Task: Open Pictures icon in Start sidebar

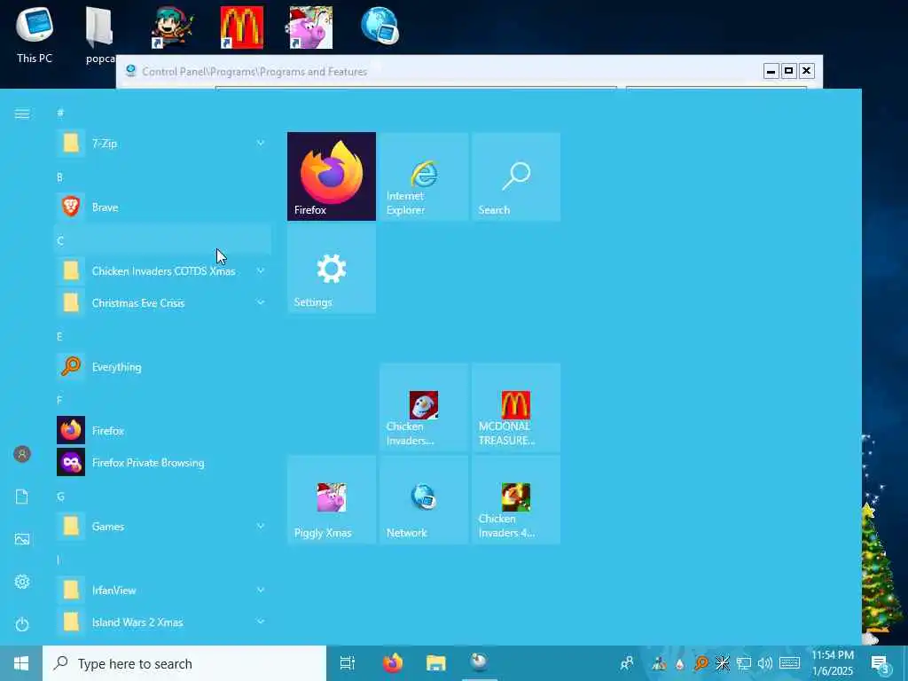Action: 22,539
